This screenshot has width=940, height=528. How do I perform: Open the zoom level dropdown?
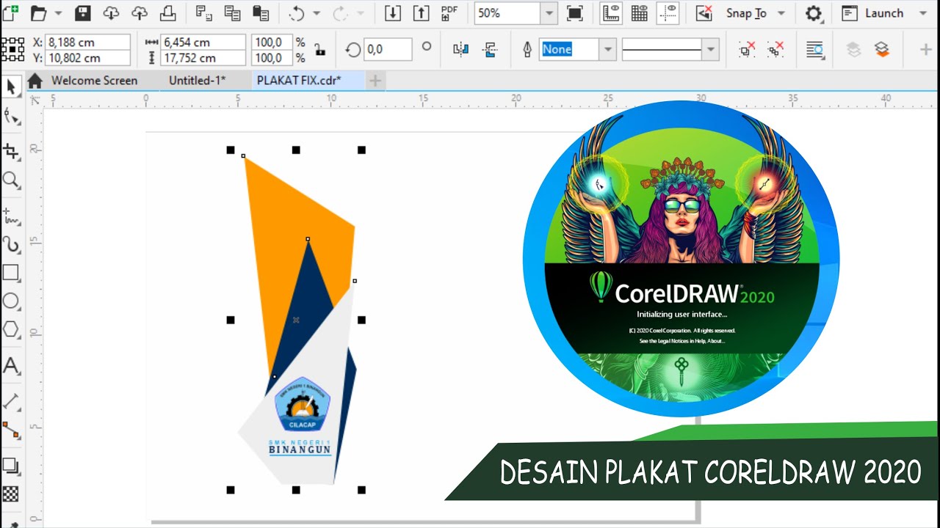(549, 13)
